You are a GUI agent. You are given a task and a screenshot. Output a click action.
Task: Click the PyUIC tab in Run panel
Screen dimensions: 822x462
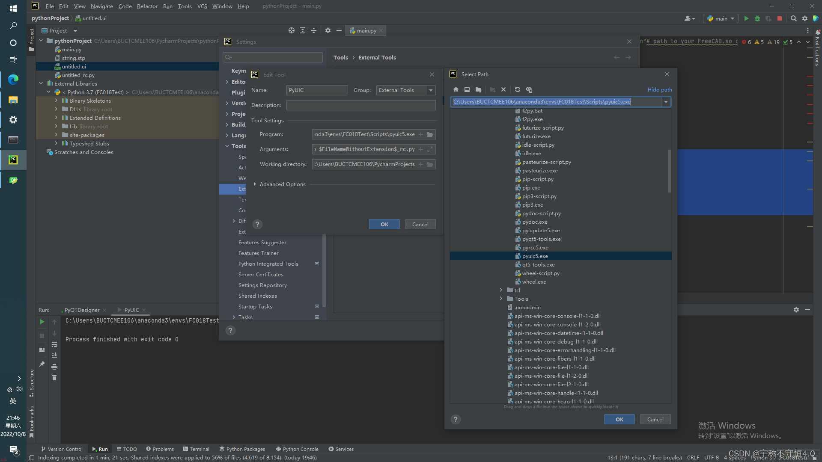click(131, 309)
